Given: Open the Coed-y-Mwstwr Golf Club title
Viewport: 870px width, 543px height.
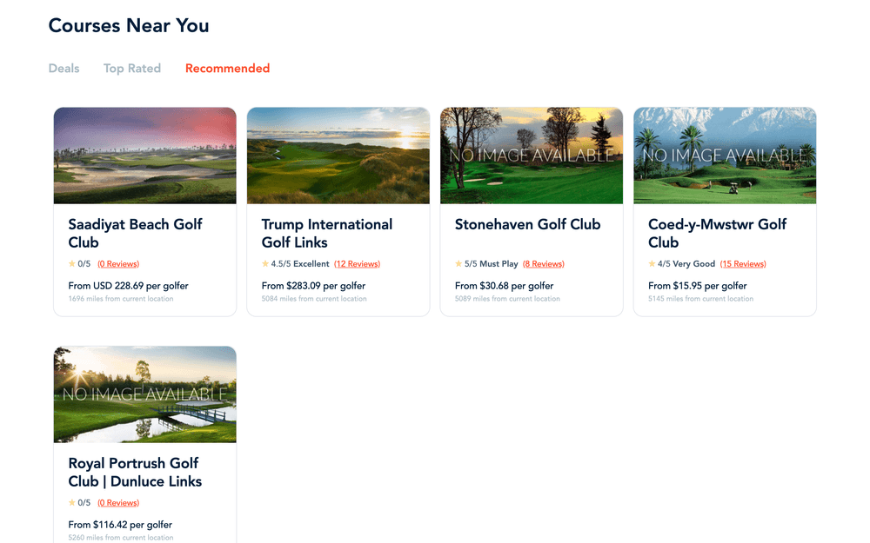Looking at the screenshot, I should 717,233.
